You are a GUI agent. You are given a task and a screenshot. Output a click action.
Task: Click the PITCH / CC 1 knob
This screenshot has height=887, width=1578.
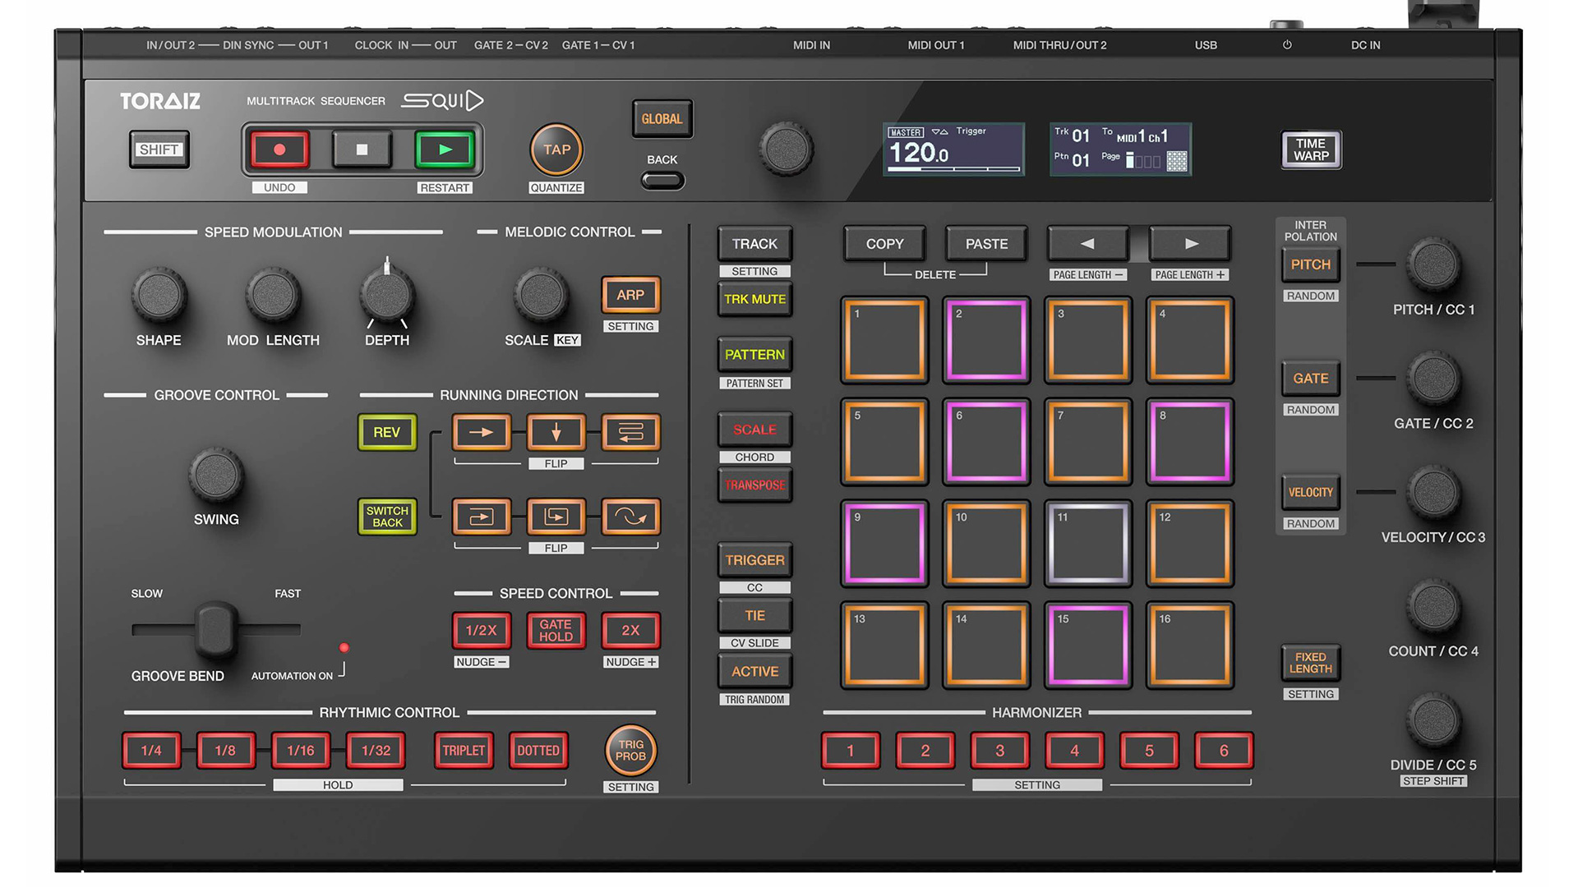tap(1433, 264)
